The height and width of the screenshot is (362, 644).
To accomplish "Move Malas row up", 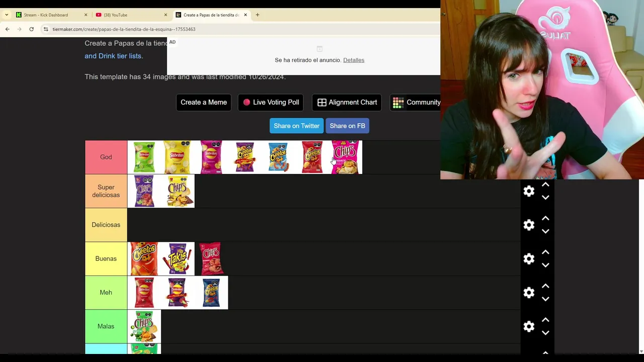I will pos(545,320).
